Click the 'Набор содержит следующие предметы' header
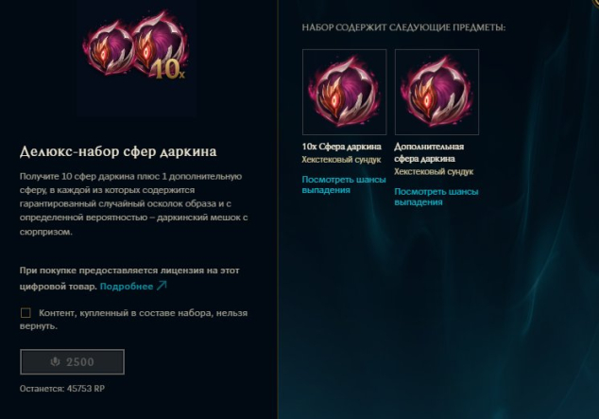 (x=403, y=27)
